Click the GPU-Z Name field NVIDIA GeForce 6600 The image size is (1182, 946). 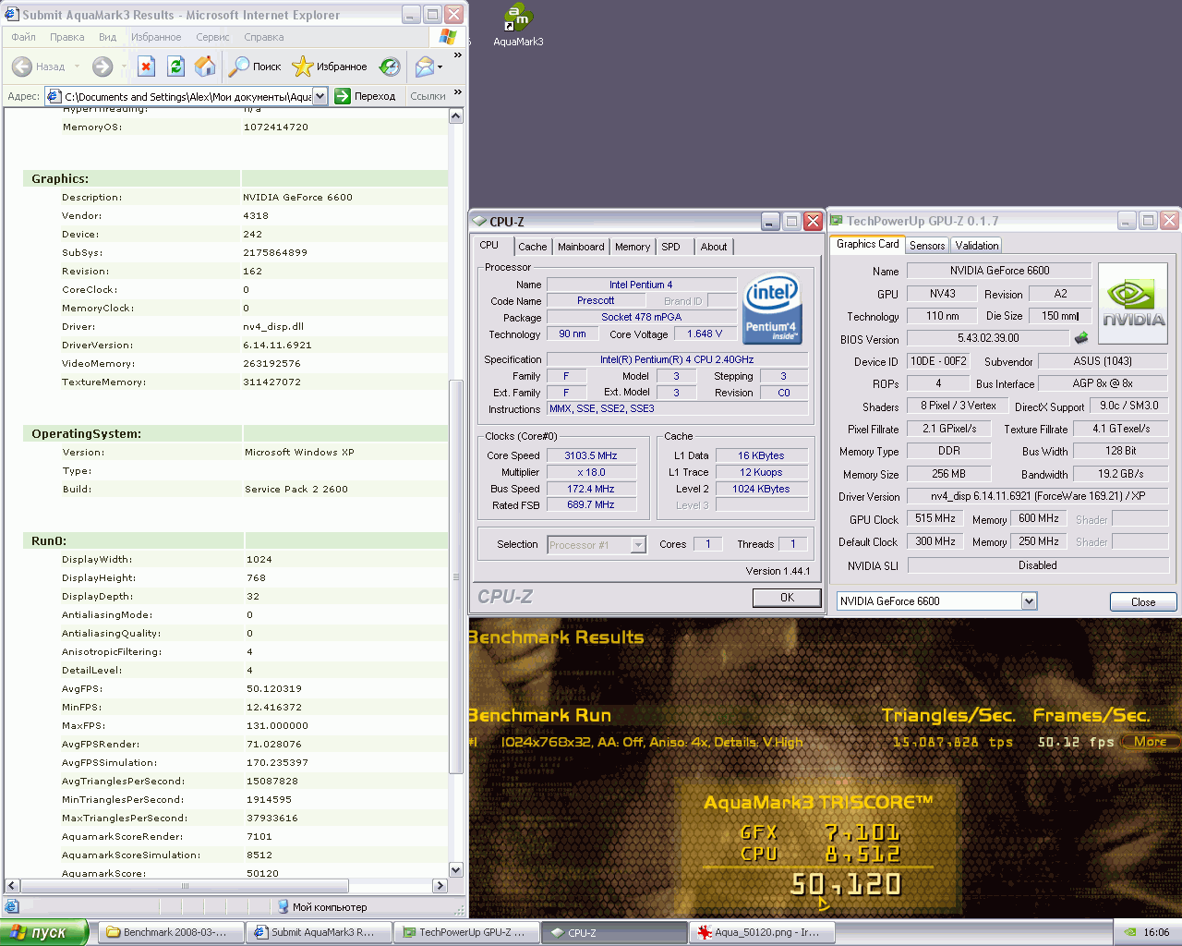click(999, 271)
